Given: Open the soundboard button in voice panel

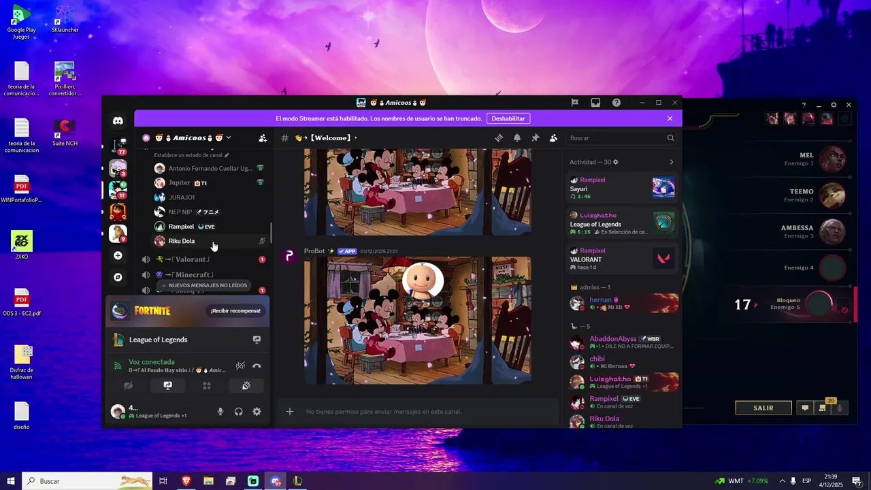Looking at the screenshot, I should [x=246, y=385].
